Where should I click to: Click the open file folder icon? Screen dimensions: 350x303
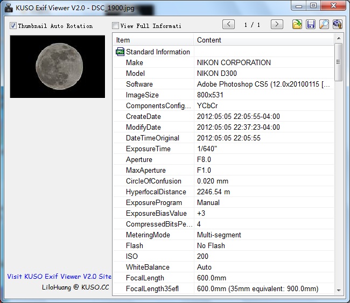point(297,24)
